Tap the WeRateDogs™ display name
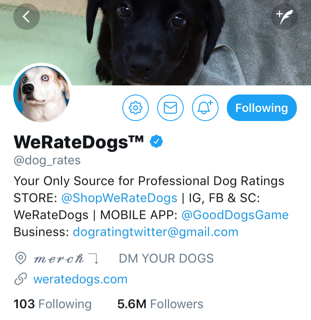The height and width of the screenshot is (320, 311). pyautogui.click(x=79, y=142)
